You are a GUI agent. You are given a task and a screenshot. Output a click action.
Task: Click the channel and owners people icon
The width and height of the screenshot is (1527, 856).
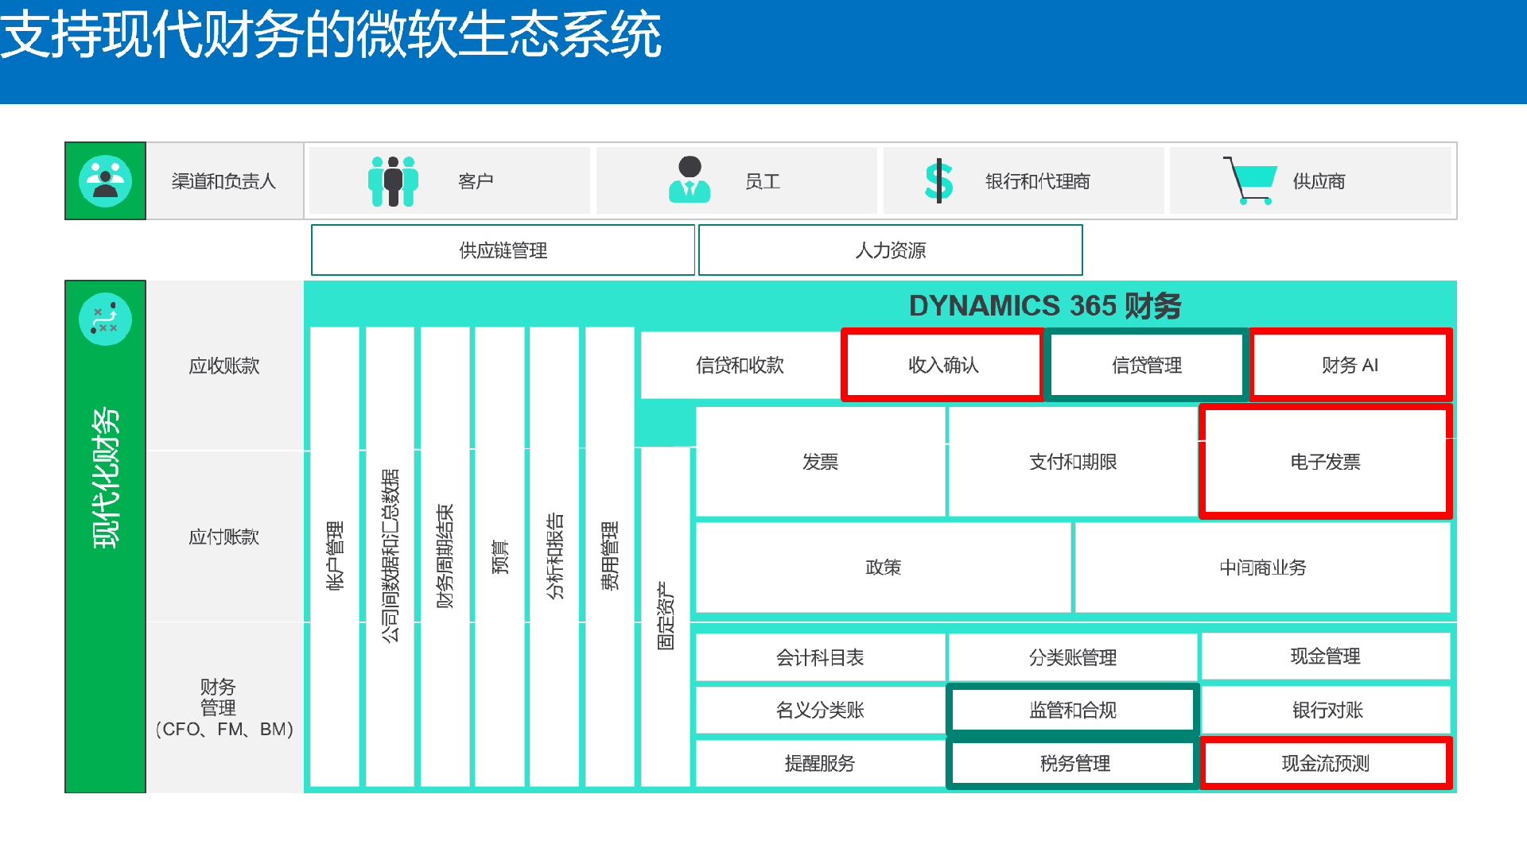105,181
